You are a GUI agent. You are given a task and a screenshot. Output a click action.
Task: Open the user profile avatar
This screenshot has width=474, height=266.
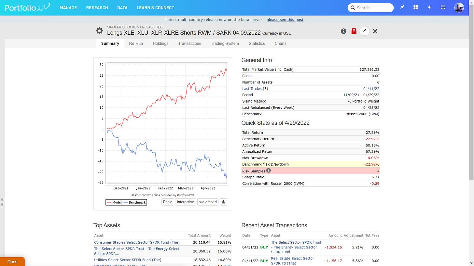pyautogui.click(x=459, y=7)
